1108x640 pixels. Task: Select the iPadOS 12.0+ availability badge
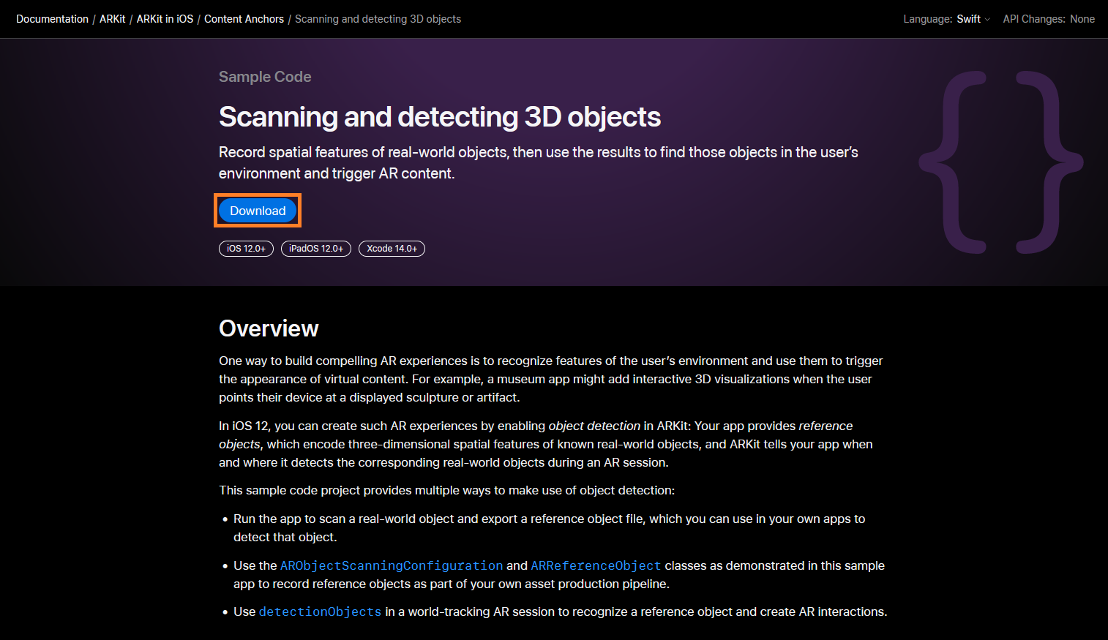[316, 249]
